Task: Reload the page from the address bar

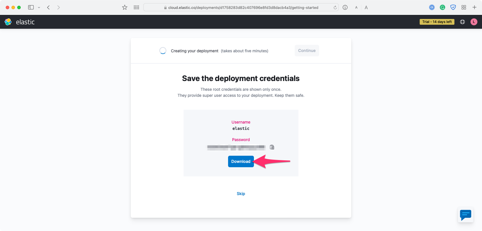Action: pos(335,7)
